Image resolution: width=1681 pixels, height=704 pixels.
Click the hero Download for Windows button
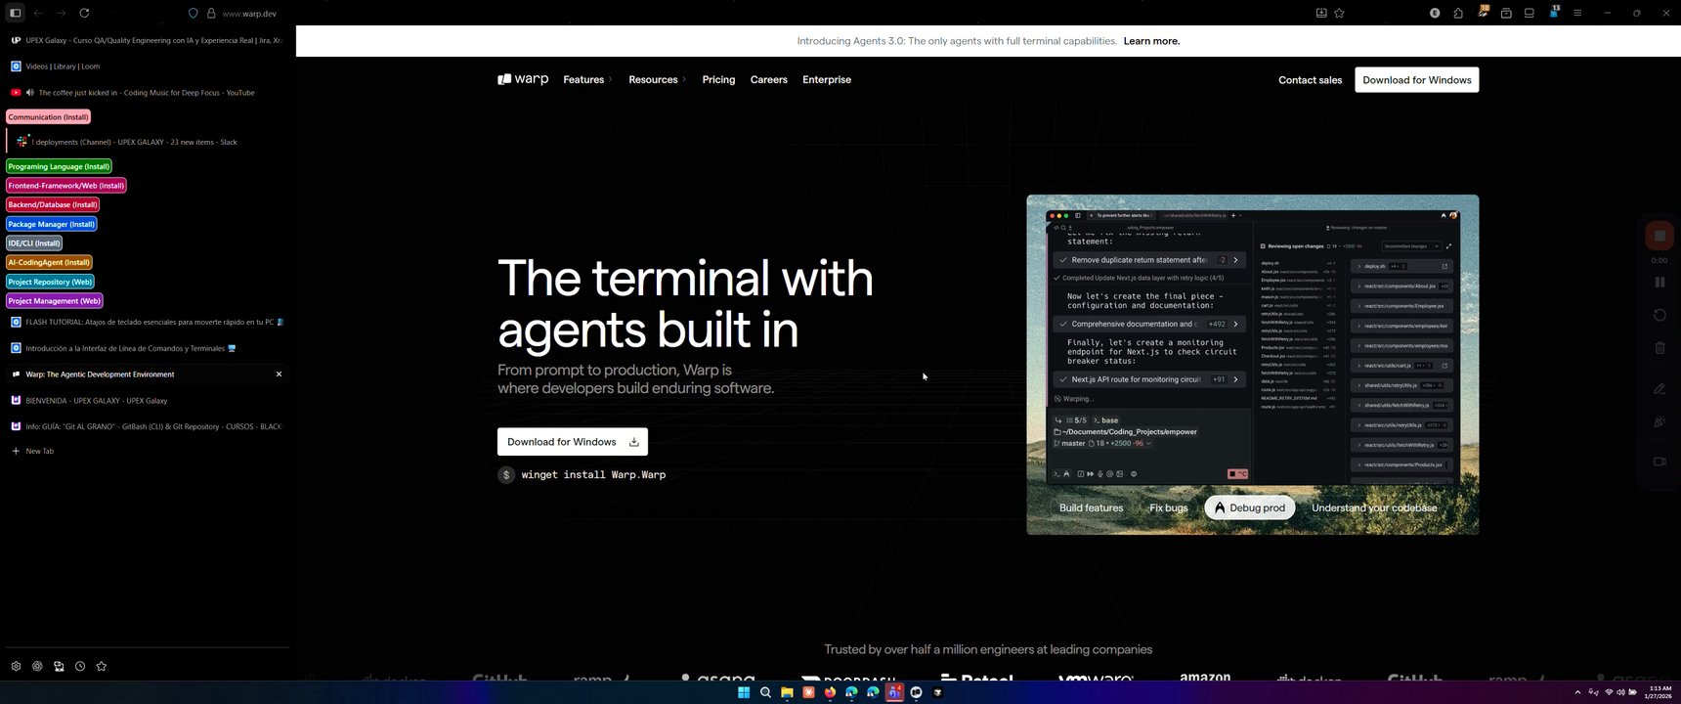(573, 442)
